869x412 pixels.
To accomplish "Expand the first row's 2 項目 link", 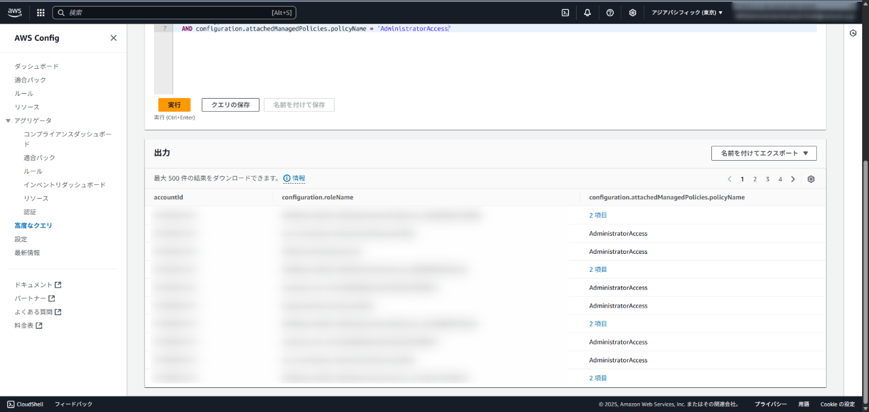I will pyautogui.click(x=598, y=215).
